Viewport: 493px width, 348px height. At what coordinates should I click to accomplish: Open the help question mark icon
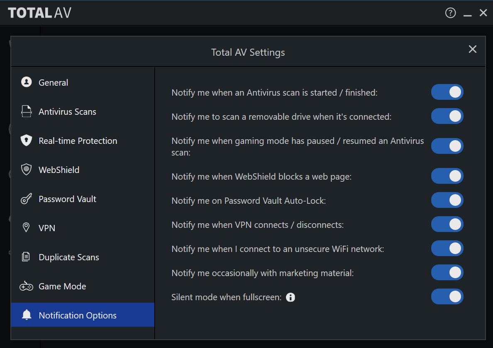click(x=450, y=13)
